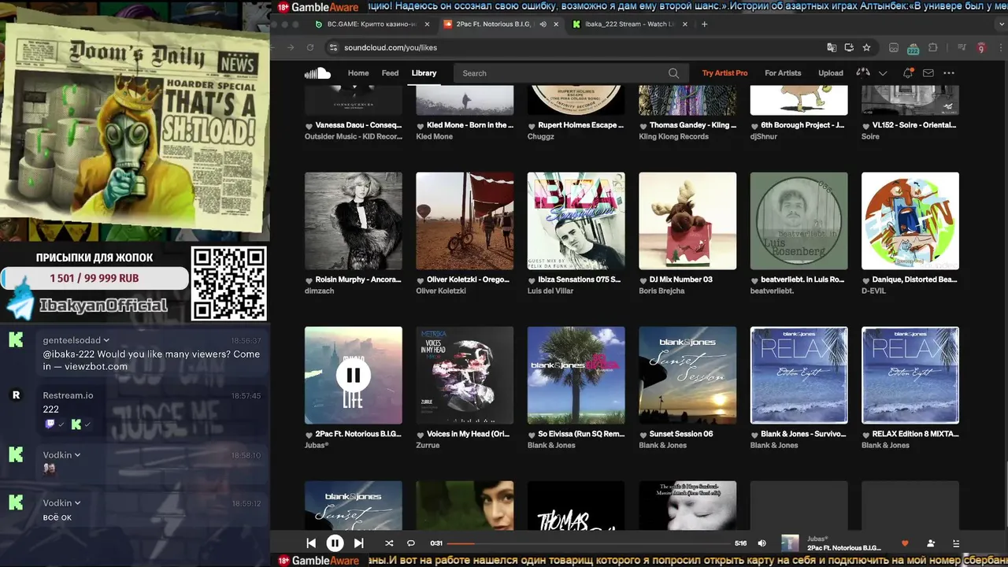
Task: Bookmark this page with the star icon
Action: pyautogui.click(x=866, y=47)
